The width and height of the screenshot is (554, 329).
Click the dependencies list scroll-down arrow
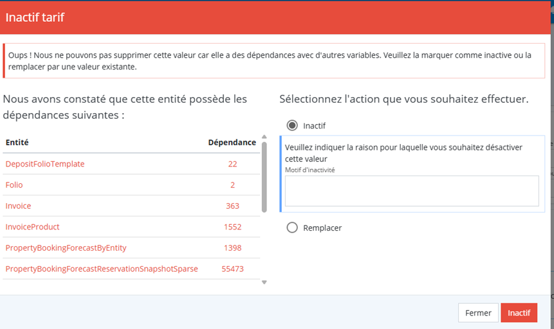point(263,282)
